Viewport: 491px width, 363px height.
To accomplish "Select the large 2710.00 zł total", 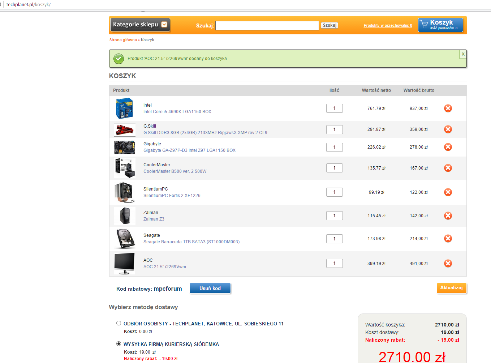I will [412, 357].
